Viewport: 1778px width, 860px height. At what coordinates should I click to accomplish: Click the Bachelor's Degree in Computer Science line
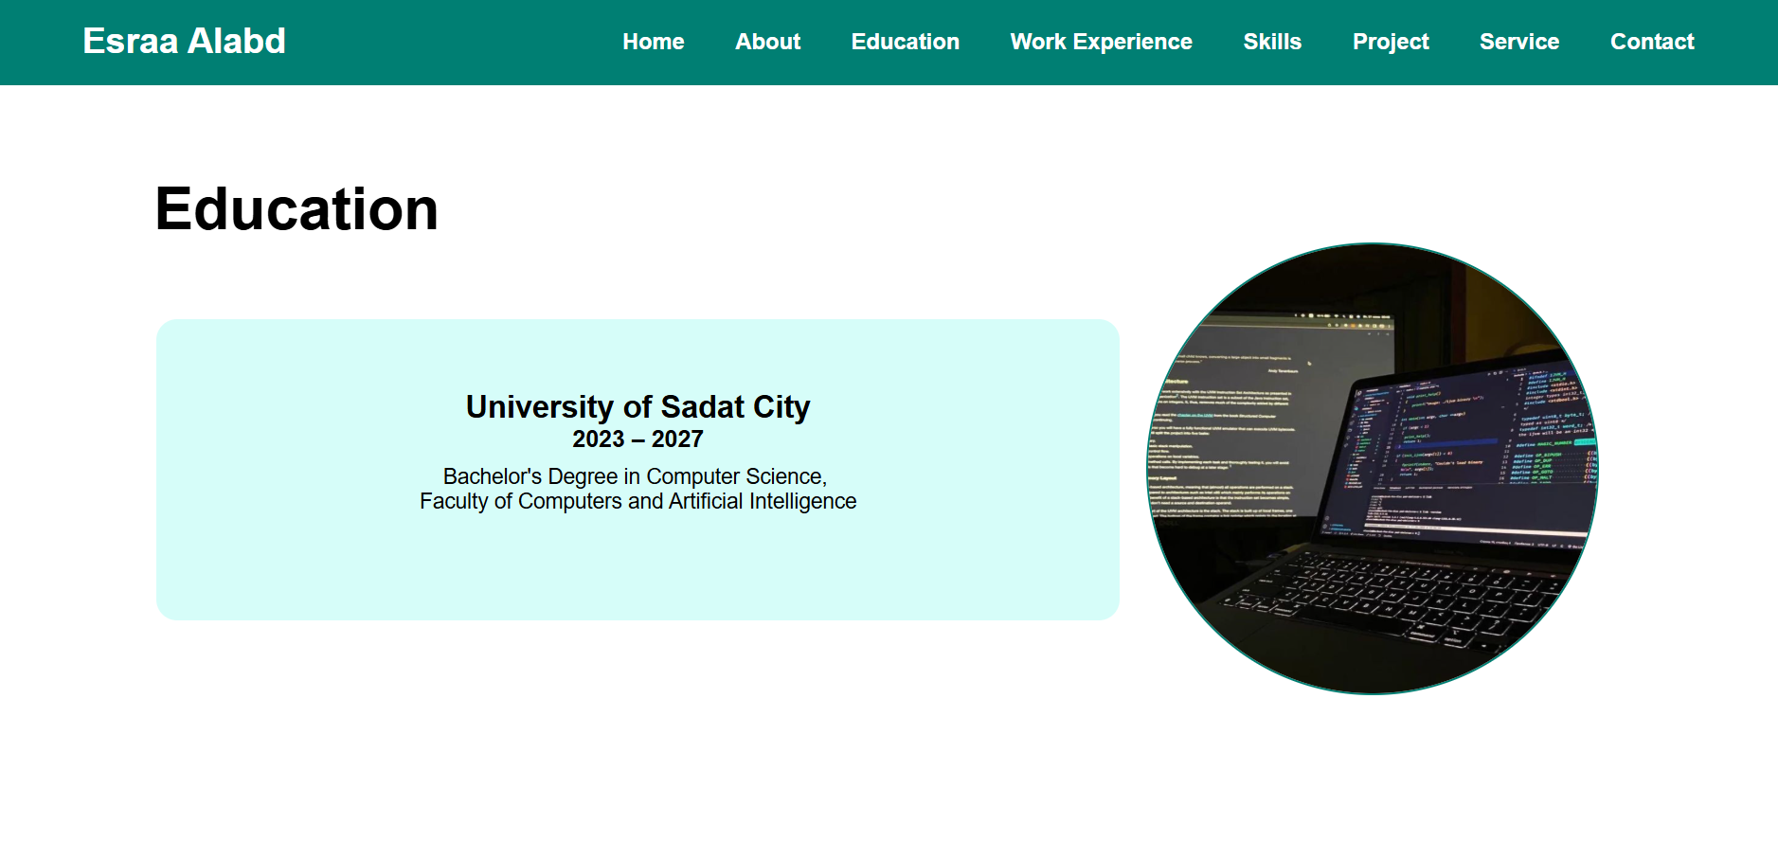[x=635, y=476]
